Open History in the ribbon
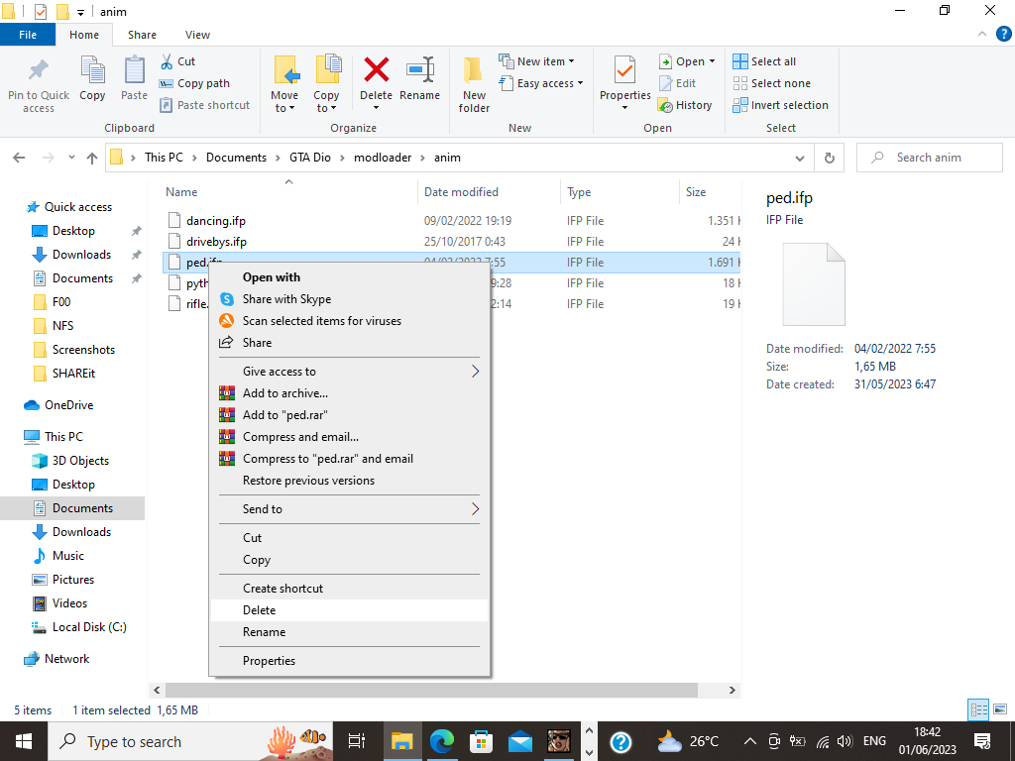Image resolution: width=1015 pixels, height=761 pixels. (x=684, y=105)
